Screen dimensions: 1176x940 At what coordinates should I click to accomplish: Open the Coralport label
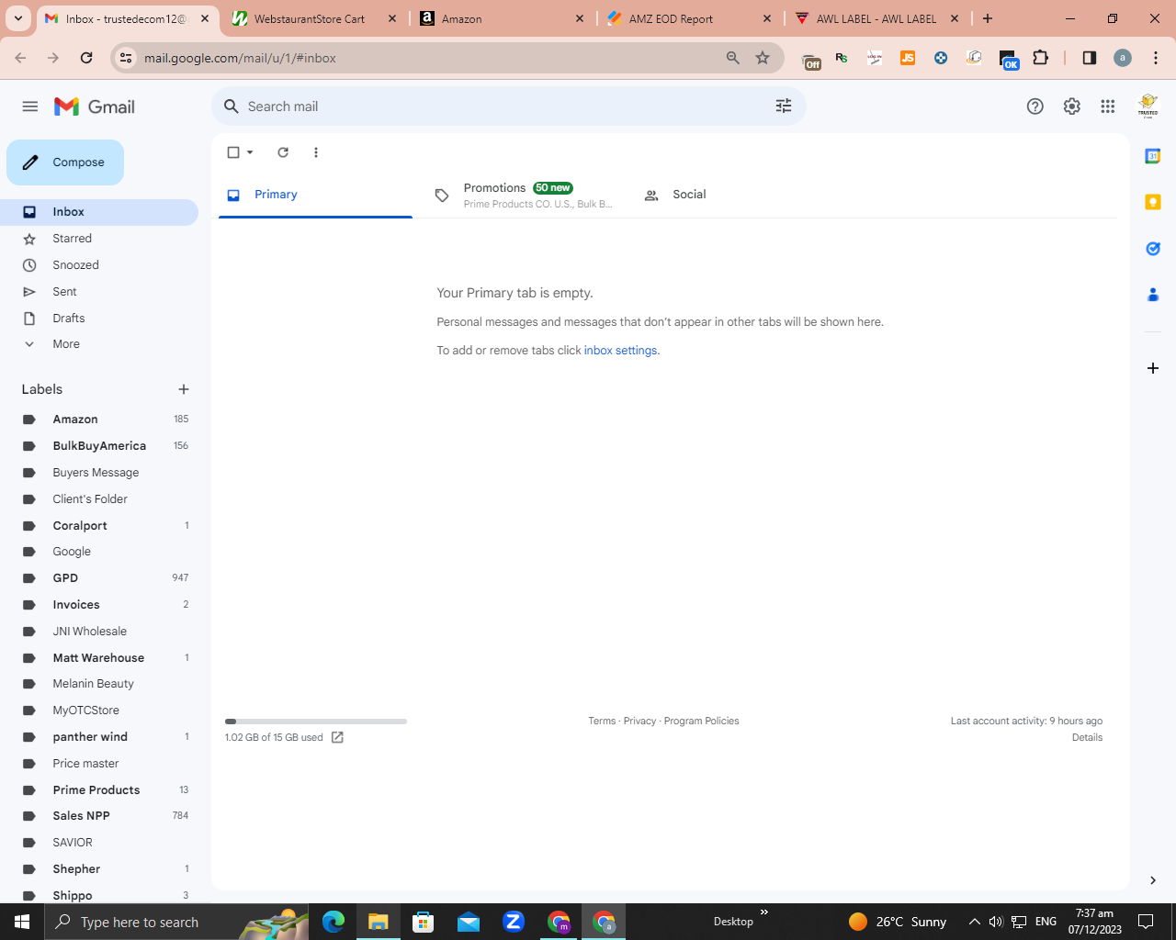pos(99,526)
